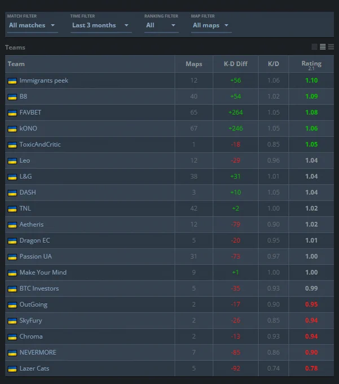Open the FAVBET team link
Image resolution: width=339 pixels, height=384 pixels.
(x=30, y=112)
